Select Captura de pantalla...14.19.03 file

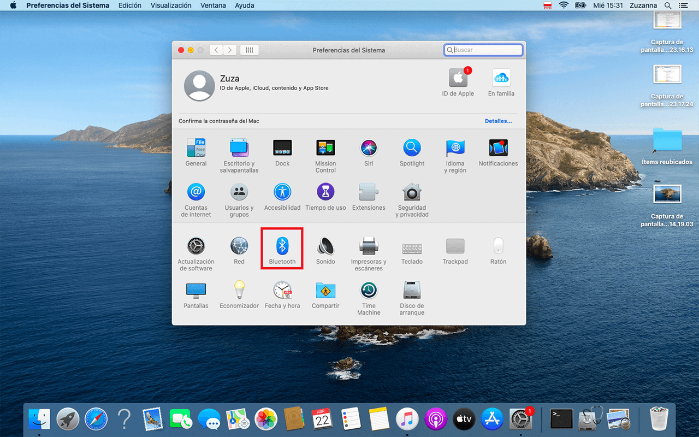(x=667, y=206)
